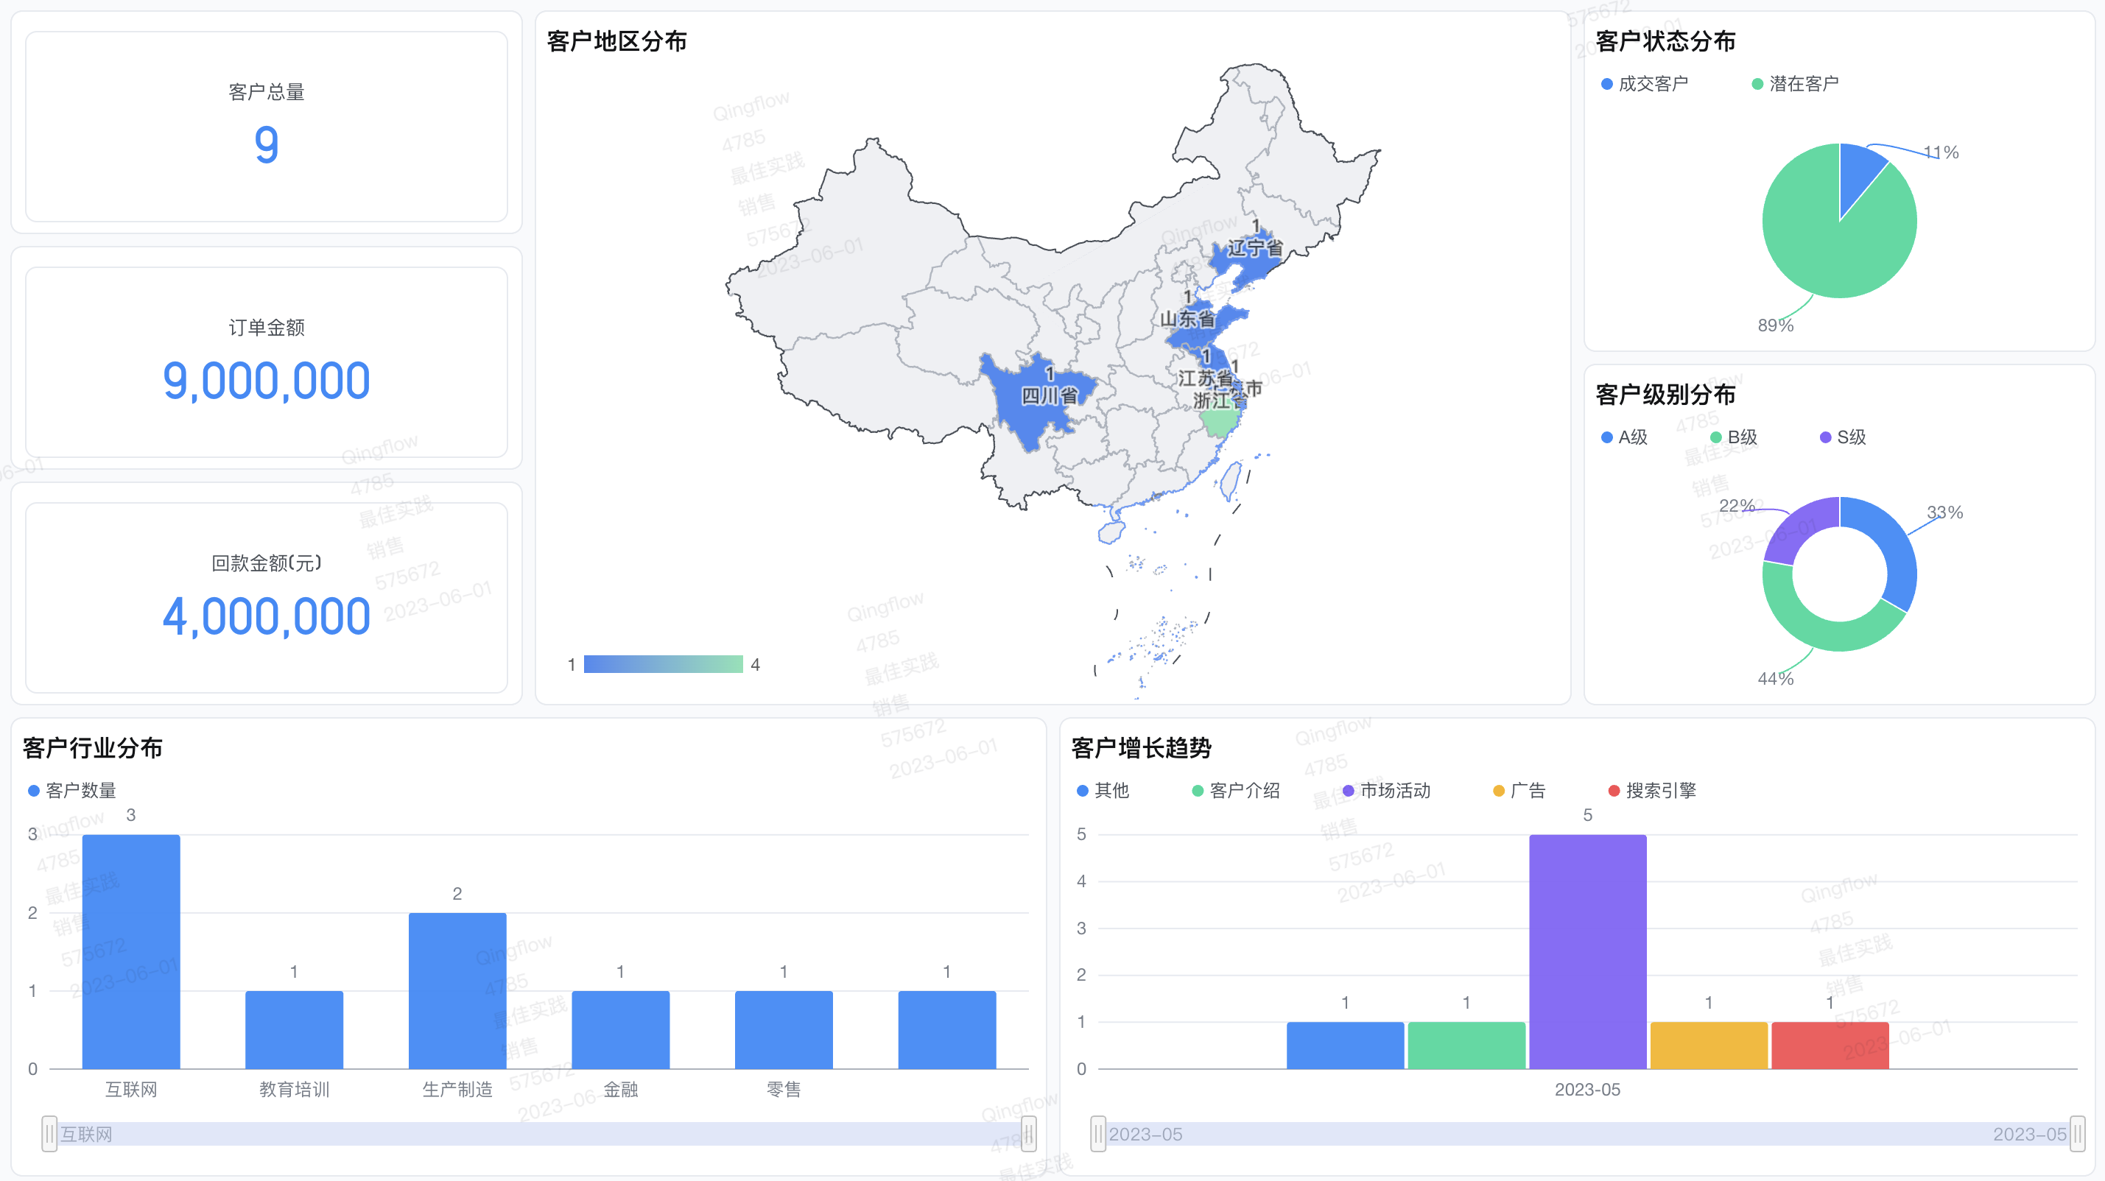This screenshot has height=1181, width=2105.
Task: Select the 教育培训 bar in industry chart
Action: (294, 1030)
